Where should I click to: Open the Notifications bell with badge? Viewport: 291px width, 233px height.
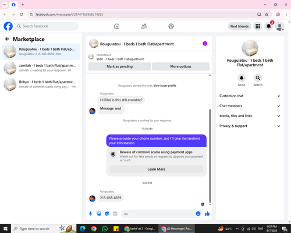[269, 26]
